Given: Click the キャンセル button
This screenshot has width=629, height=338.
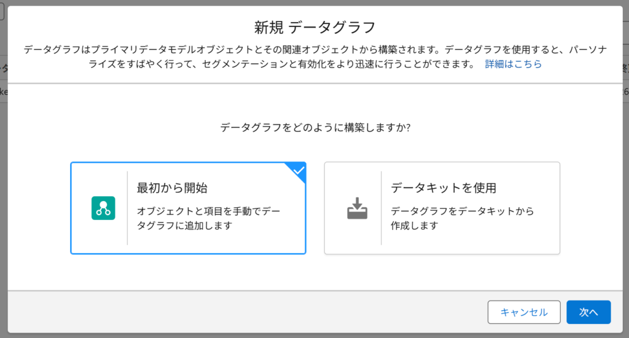Looking at the screenshot, I should (524, 312).
